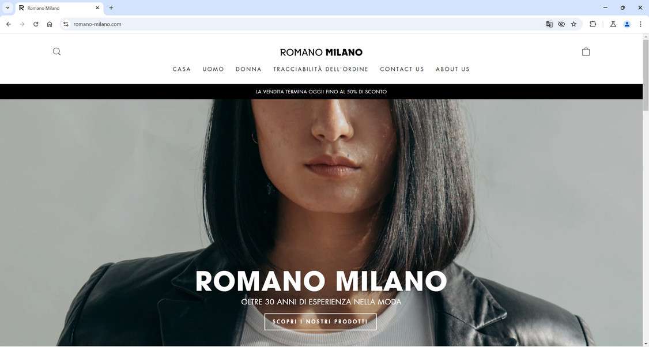Viewport: 649px width, 347px height.
Task: Click the address bar URL field
Action: (306, 24)
